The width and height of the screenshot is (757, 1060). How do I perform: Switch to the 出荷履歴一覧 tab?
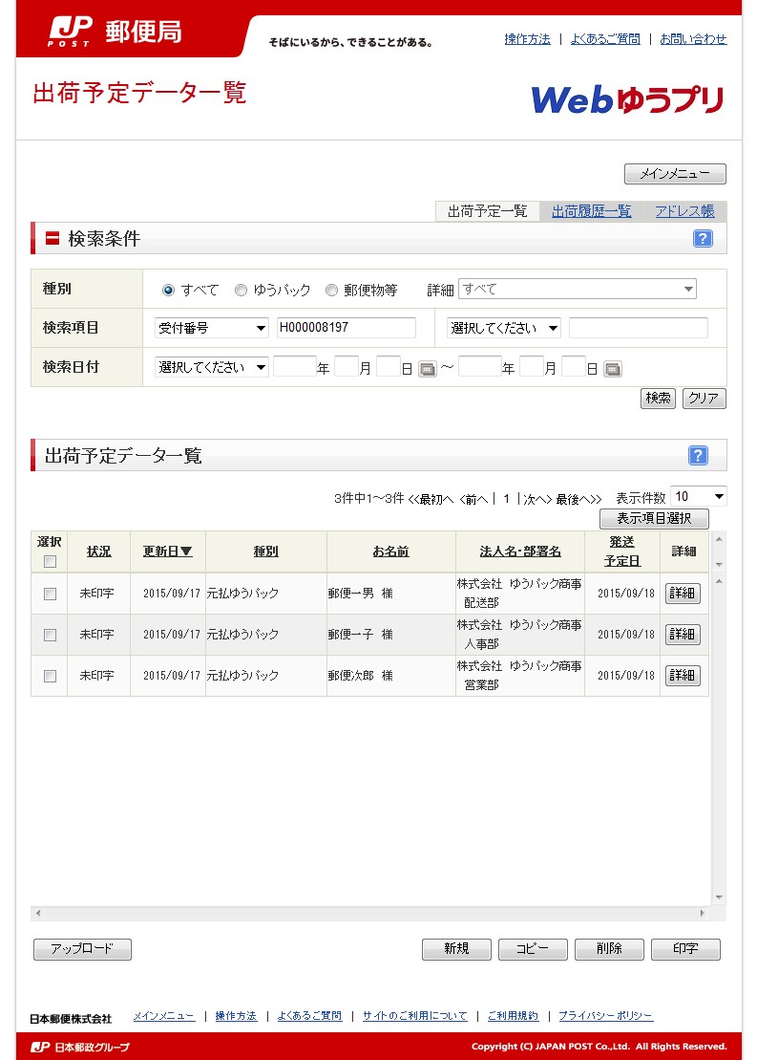tap(591, 211)
